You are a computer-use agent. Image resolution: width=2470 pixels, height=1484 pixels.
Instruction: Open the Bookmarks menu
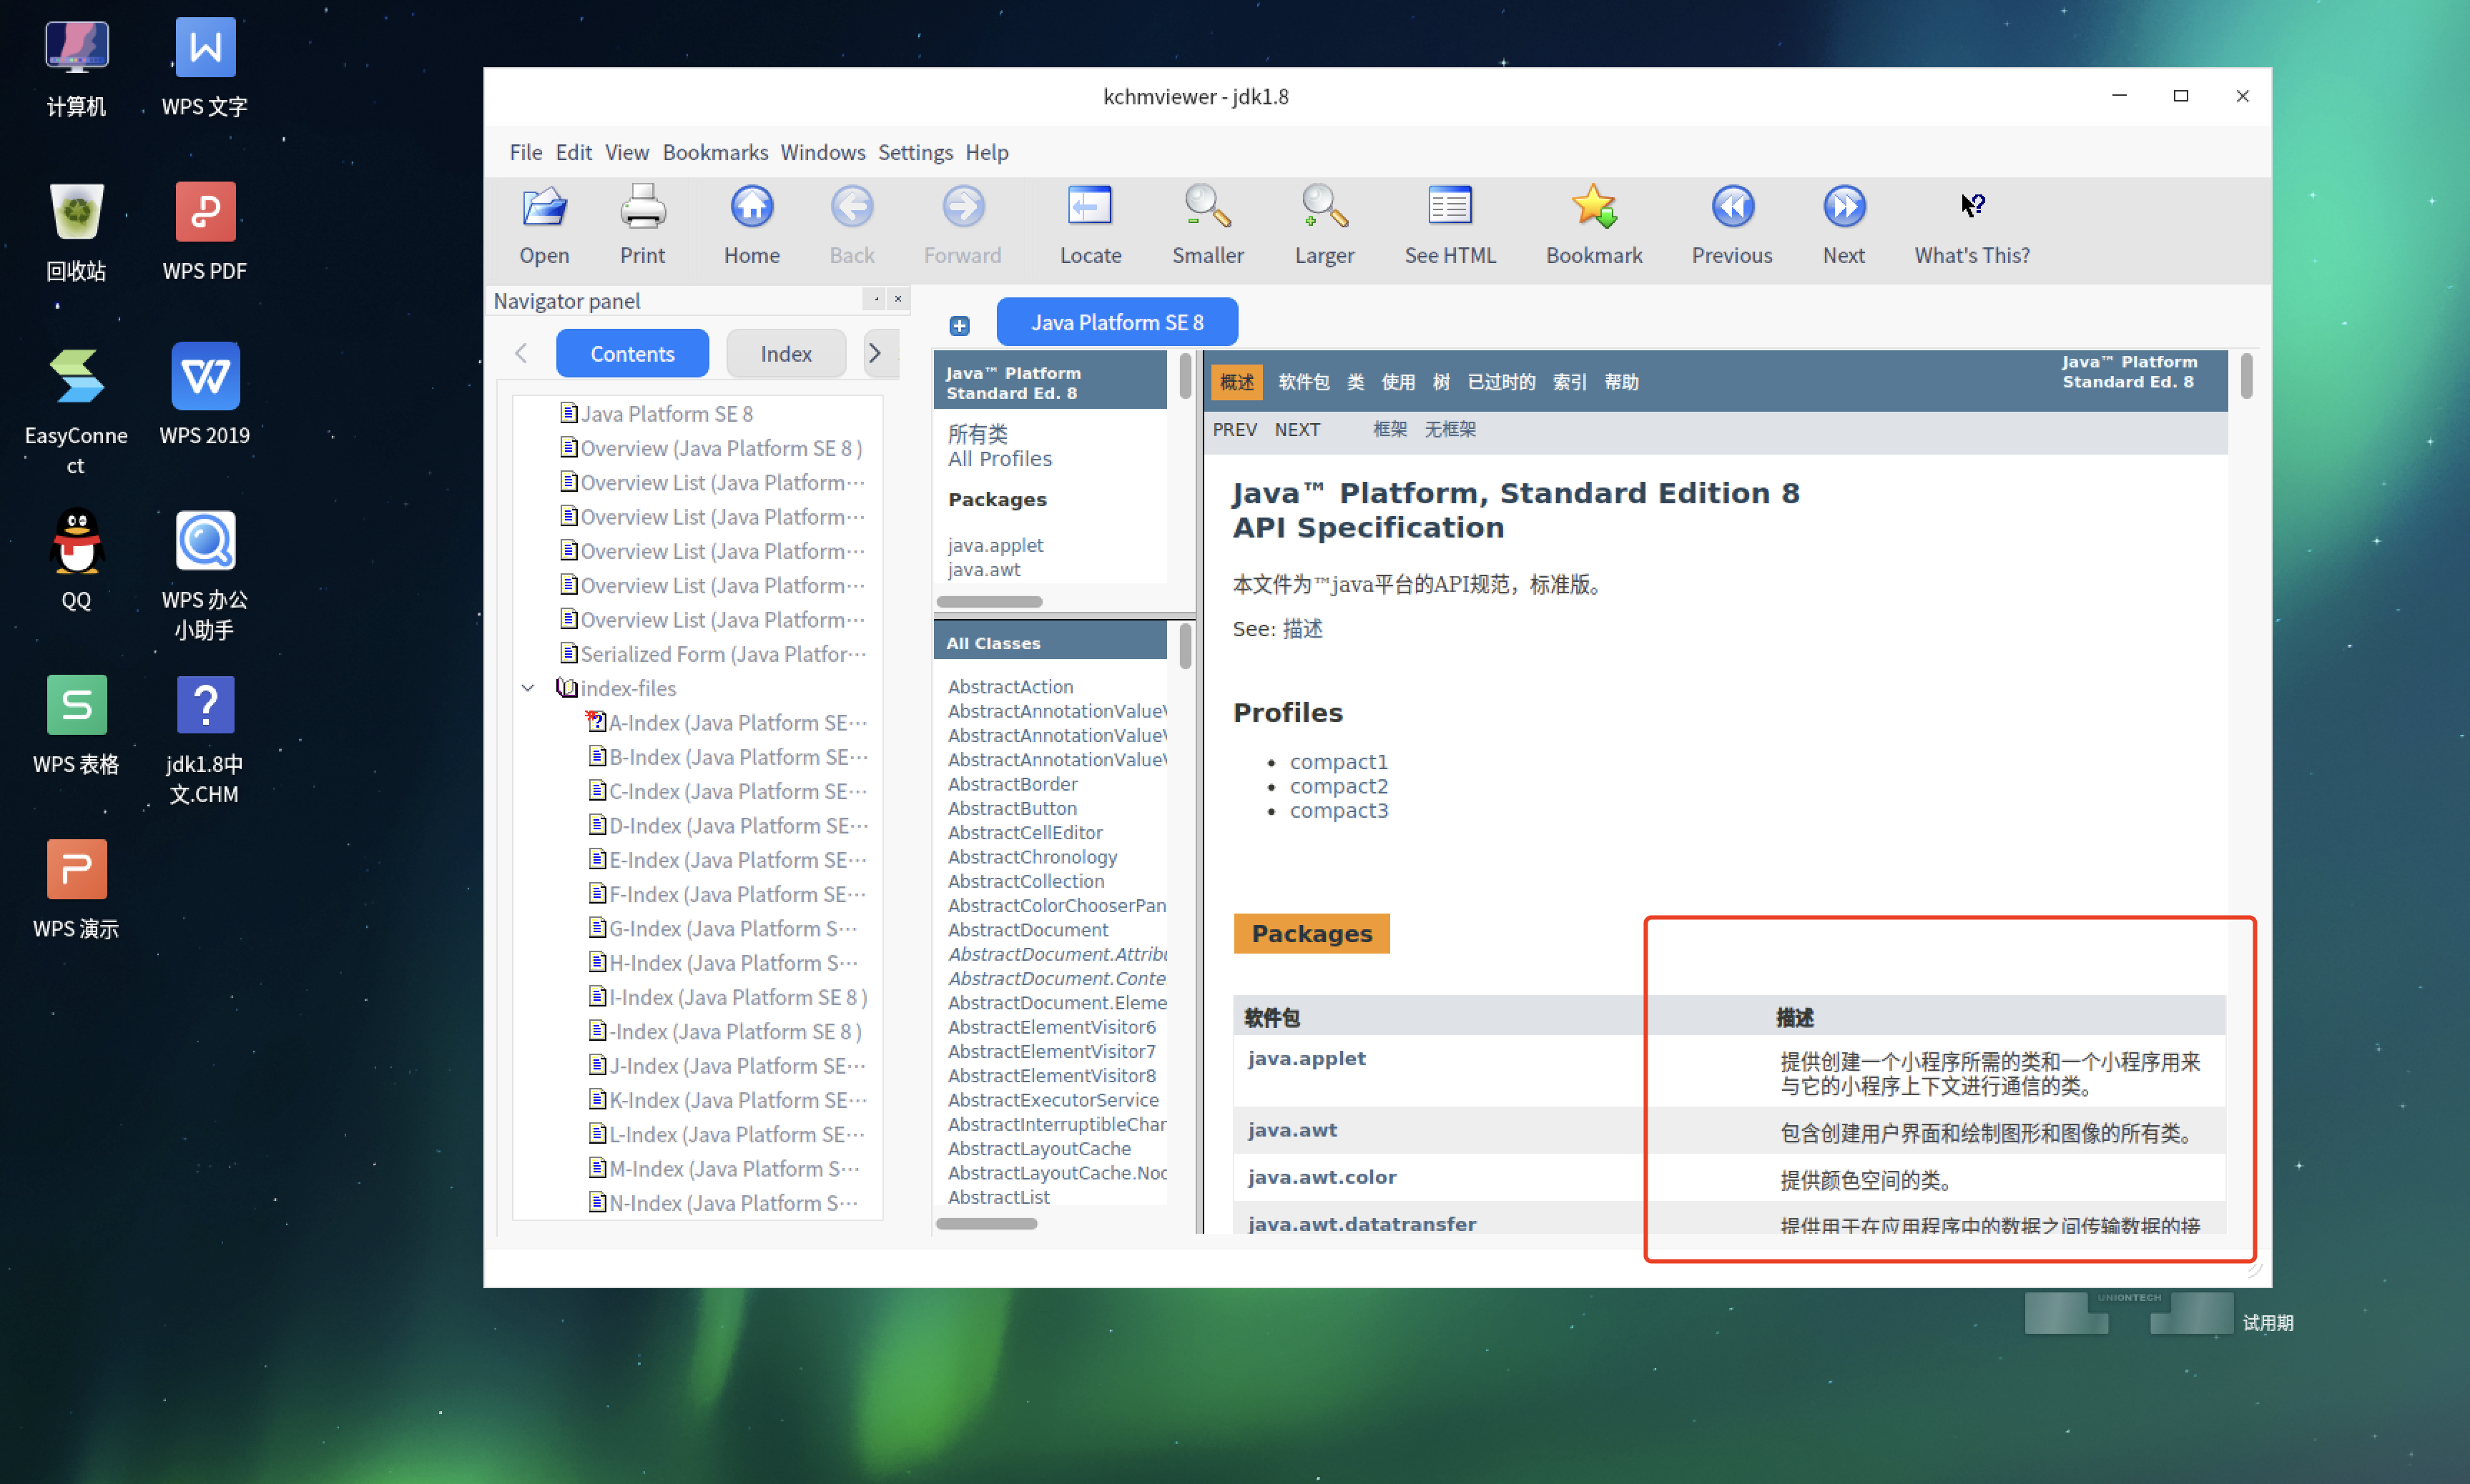(715, 152)
